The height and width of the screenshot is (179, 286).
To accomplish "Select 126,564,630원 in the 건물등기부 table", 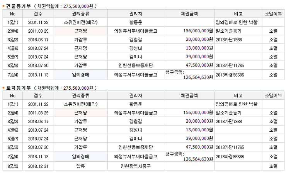I will pyautogui.click(x=198, y=77).
